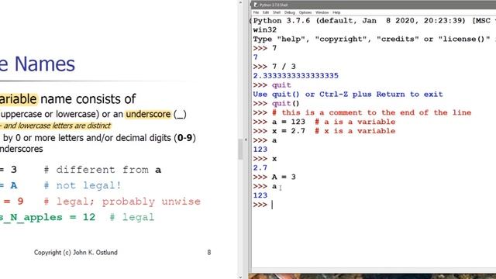
Task: Click the 'A = 3' statement in the shell
Action: click(284, 177)
